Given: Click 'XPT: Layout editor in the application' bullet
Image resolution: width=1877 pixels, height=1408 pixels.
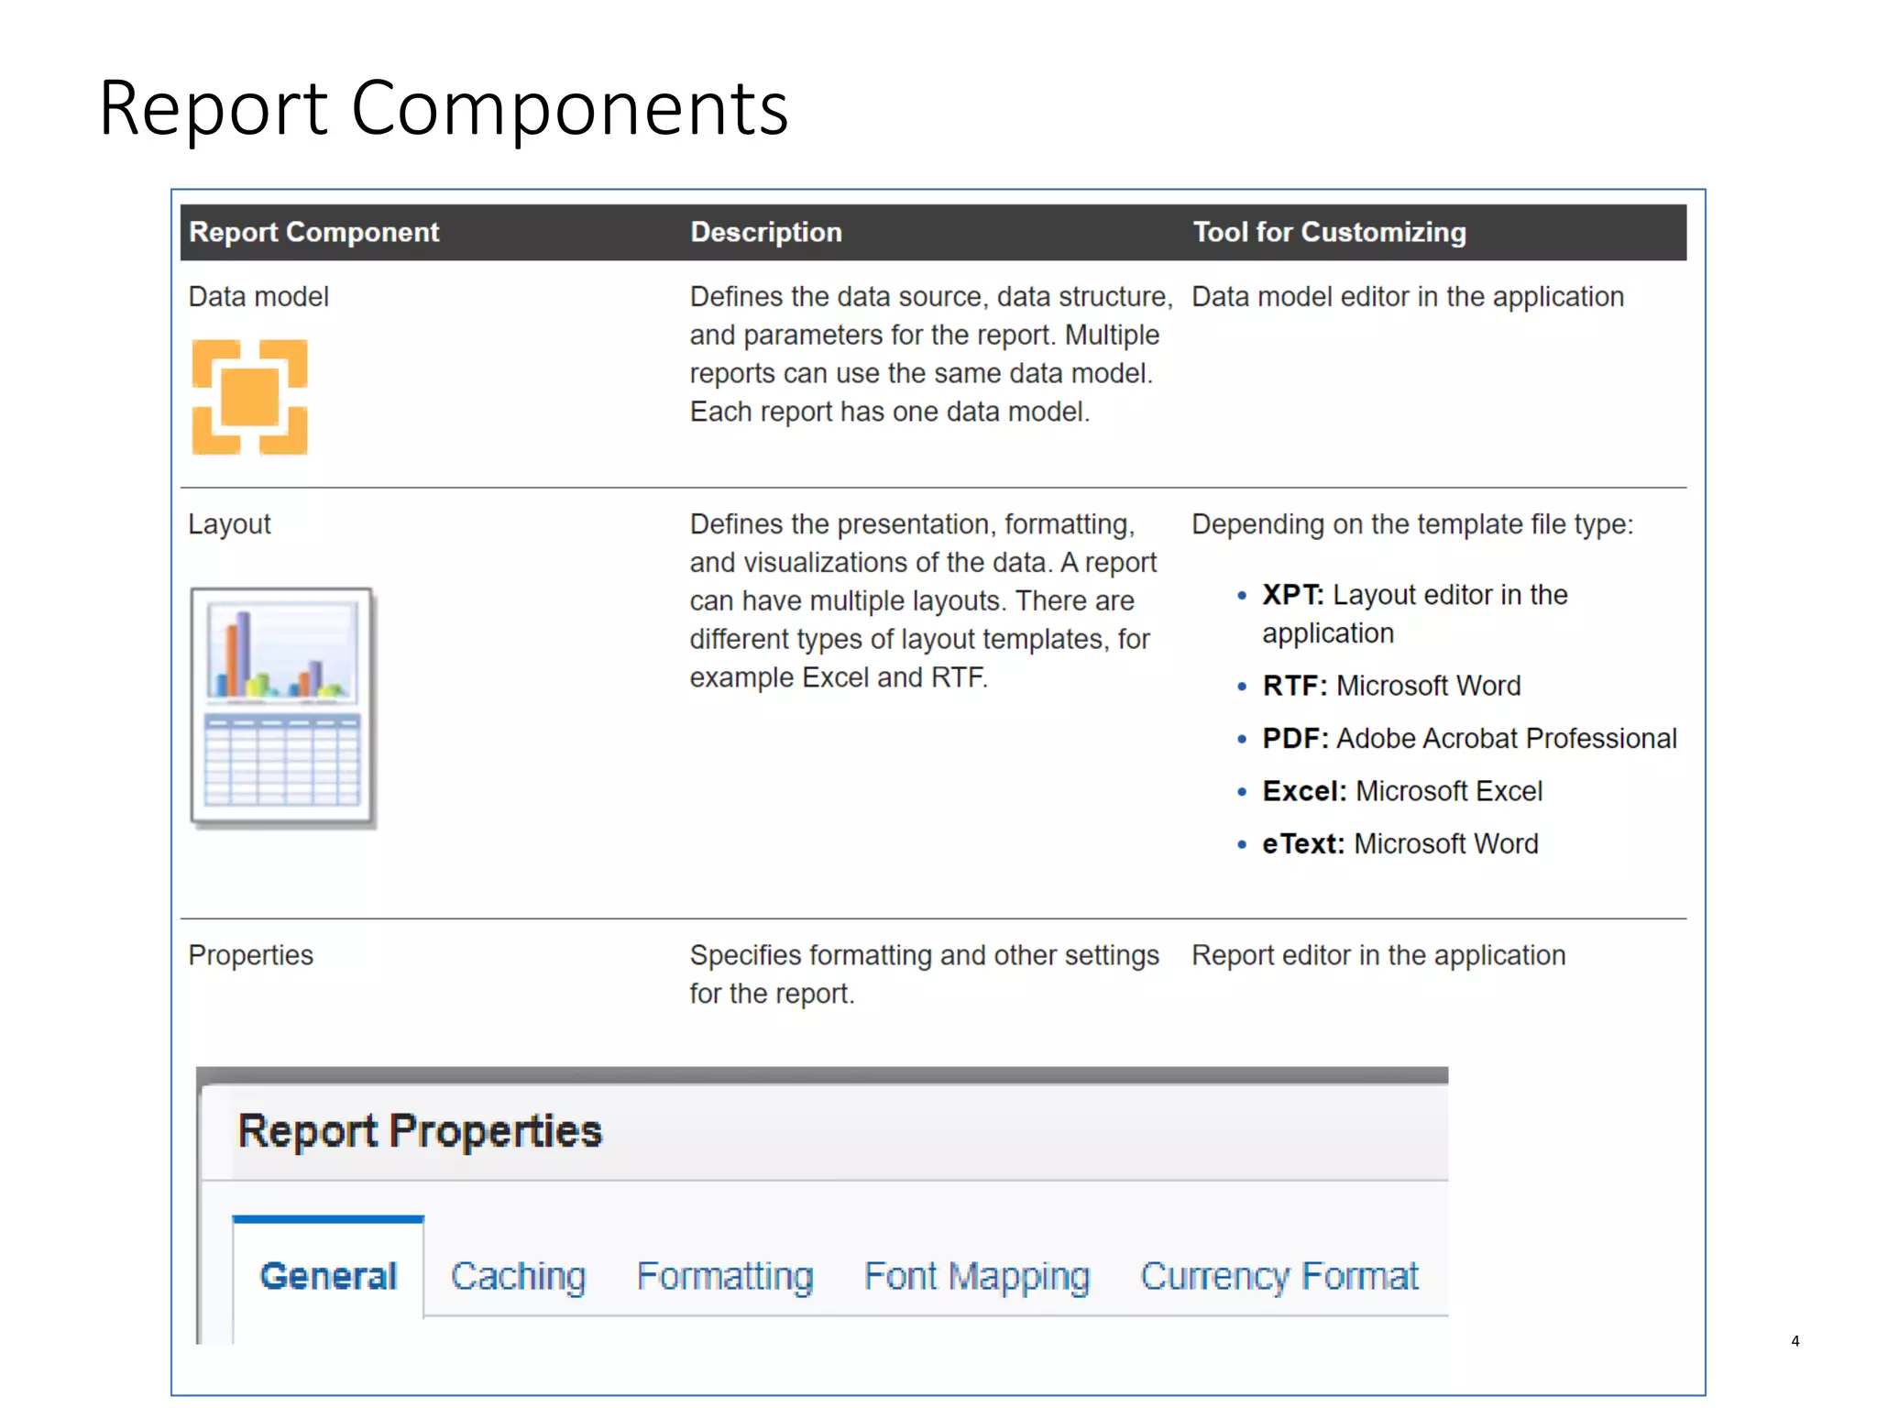Looking at the screenshot, I should [x=1414, y=613].
